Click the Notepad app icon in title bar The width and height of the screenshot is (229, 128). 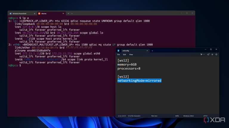coord(118,51)
